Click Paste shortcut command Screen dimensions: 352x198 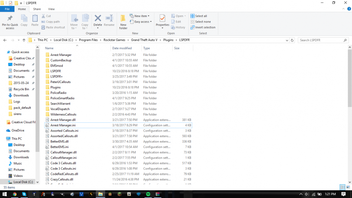[53, 27]
